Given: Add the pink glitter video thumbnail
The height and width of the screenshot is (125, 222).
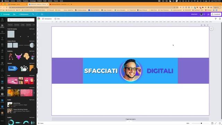Looking at the screenshot, I should [x=26, y=93].
